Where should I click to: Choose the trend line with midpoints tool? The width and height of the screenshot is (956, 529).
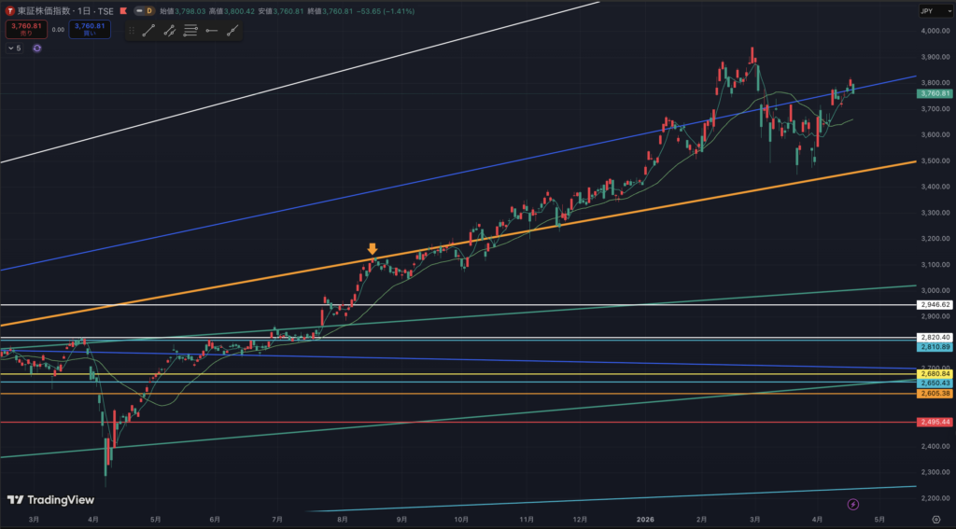[x=169, y=30]
